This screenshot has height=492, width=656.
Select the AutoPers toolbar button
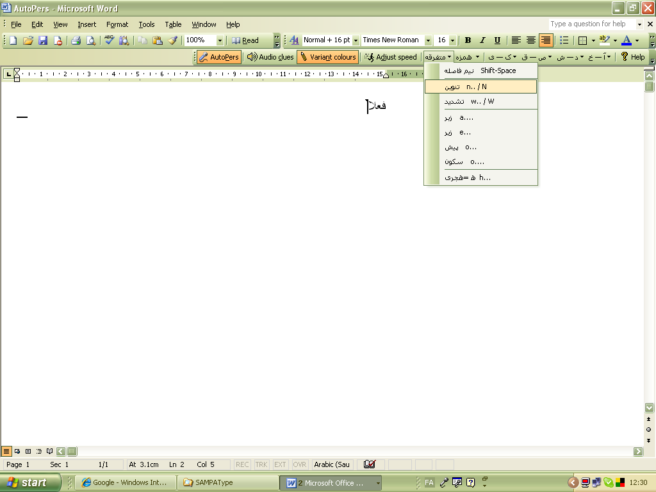(x=218, y=56)
